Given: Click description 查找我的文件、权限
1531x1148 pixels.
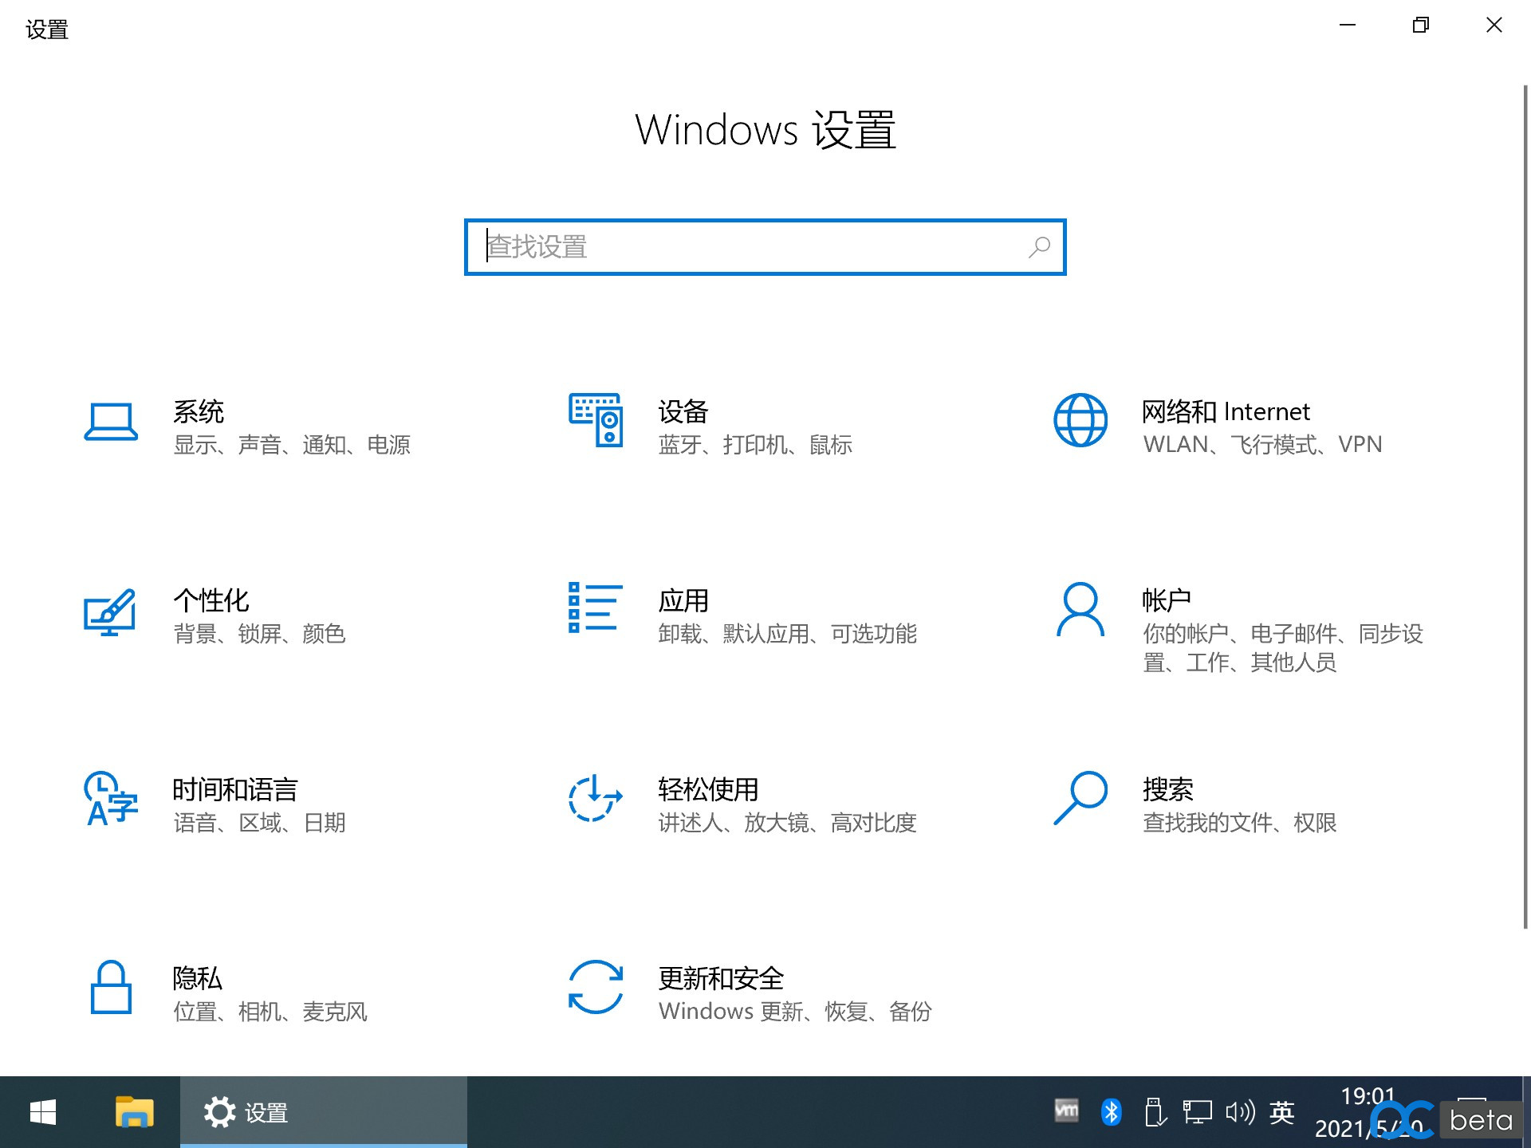Looking at the screenshot, I should click(1240, 823).
